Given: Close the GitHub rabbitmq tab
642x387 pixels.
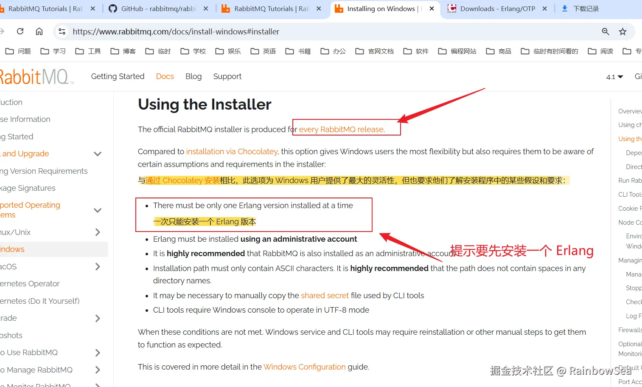Looking at the screenshot, I should [206, 8].
